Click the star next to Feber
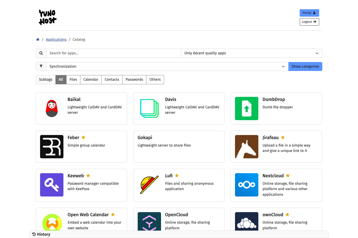The width and height of the screenshot is (358, 238). coord(83,137)
